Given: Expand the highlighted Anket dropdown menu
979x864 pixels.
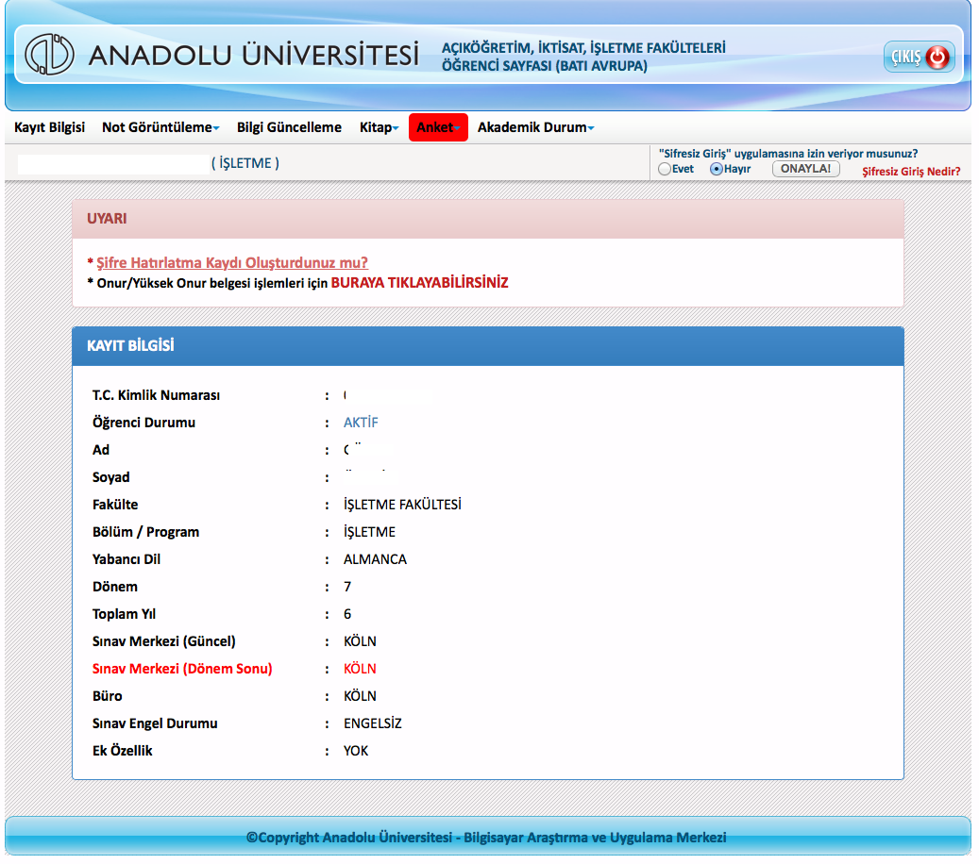Looking at the screenshot, I should click(x=438, y=127).
